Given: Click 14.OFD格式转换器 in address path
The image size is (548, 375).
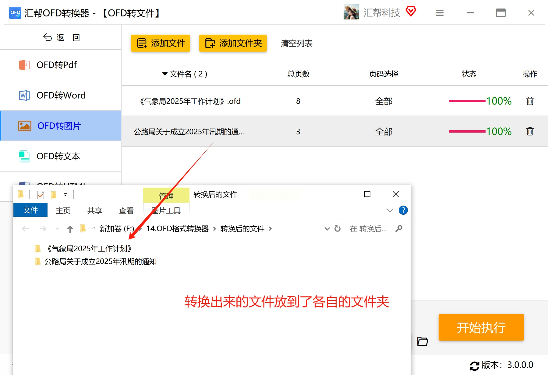Looking at the screenshot, I should pos(177,229).
